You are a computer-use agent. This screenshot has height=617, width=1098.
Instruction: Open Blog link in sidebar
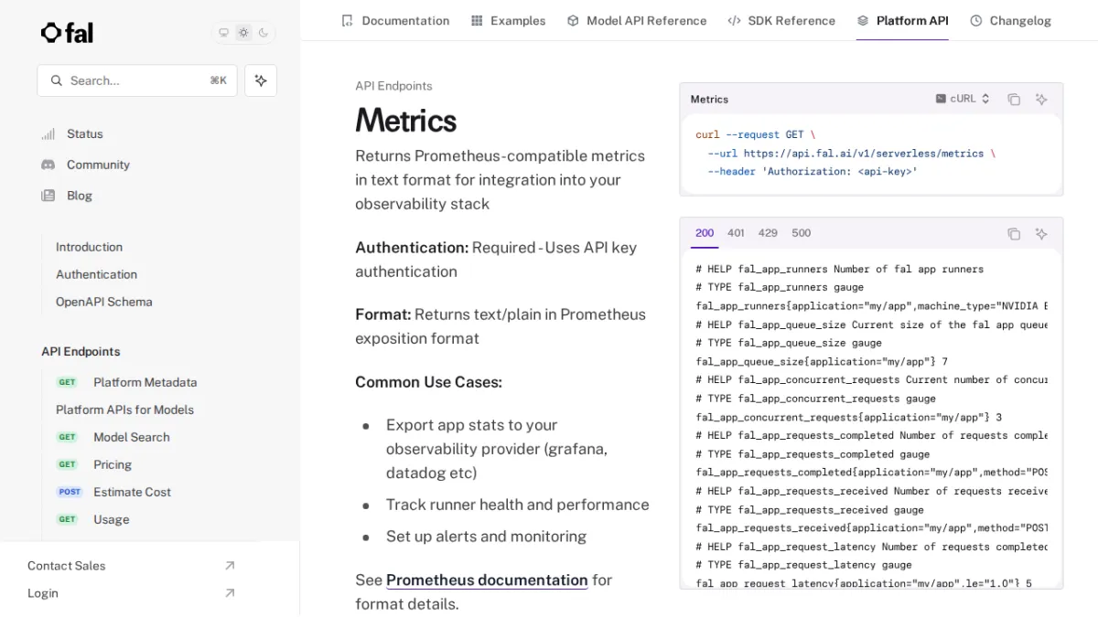[80, 196]
